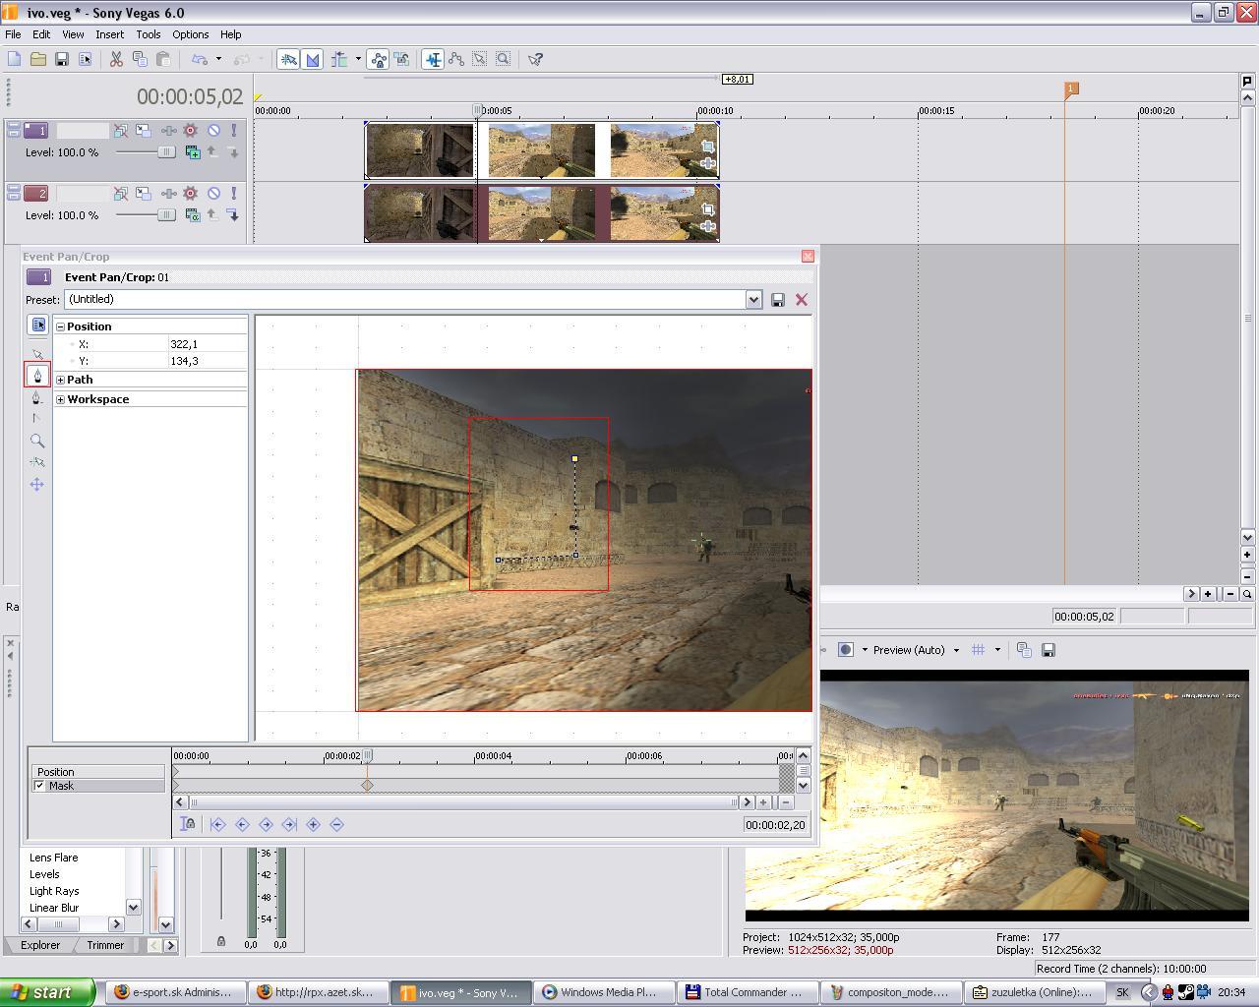Viewport: 1259px width, 1007px height.
Task: Select the Envelope Edit tool
Action: (456, 59)
